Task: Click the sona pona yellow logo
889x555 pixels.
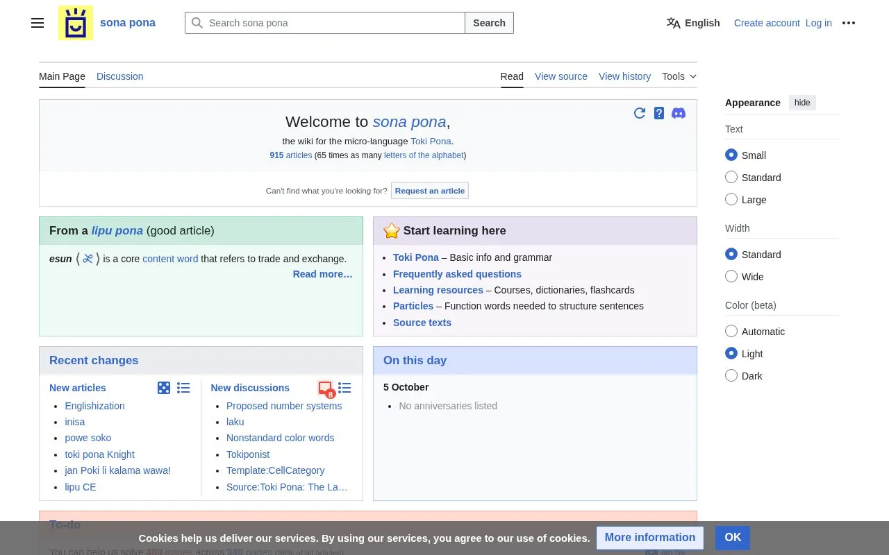Action: (x=76, y=23)
